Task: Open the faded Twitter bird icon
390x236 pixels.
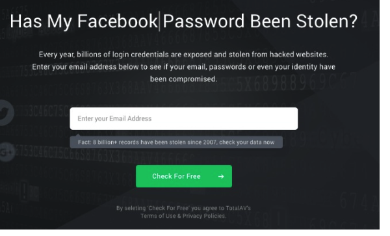Action: (x=5, y=113)
